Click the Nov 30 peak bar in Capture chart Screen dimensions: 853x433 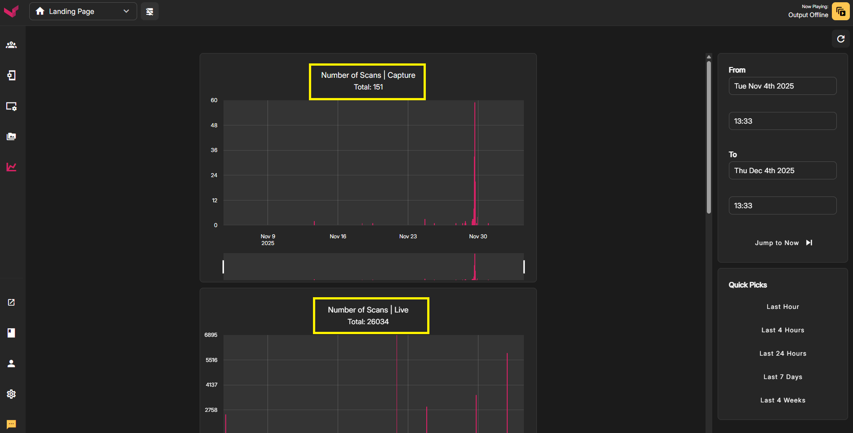click(474, 164)
